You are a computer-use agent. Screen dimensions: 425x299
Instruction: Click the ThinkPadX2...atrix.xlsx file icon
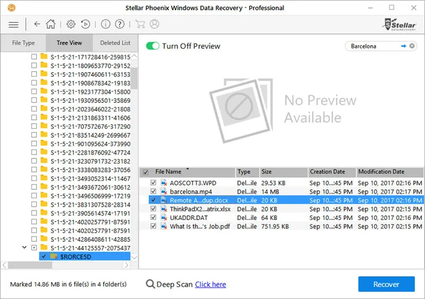pyautogui.click(x=164, y=209)
